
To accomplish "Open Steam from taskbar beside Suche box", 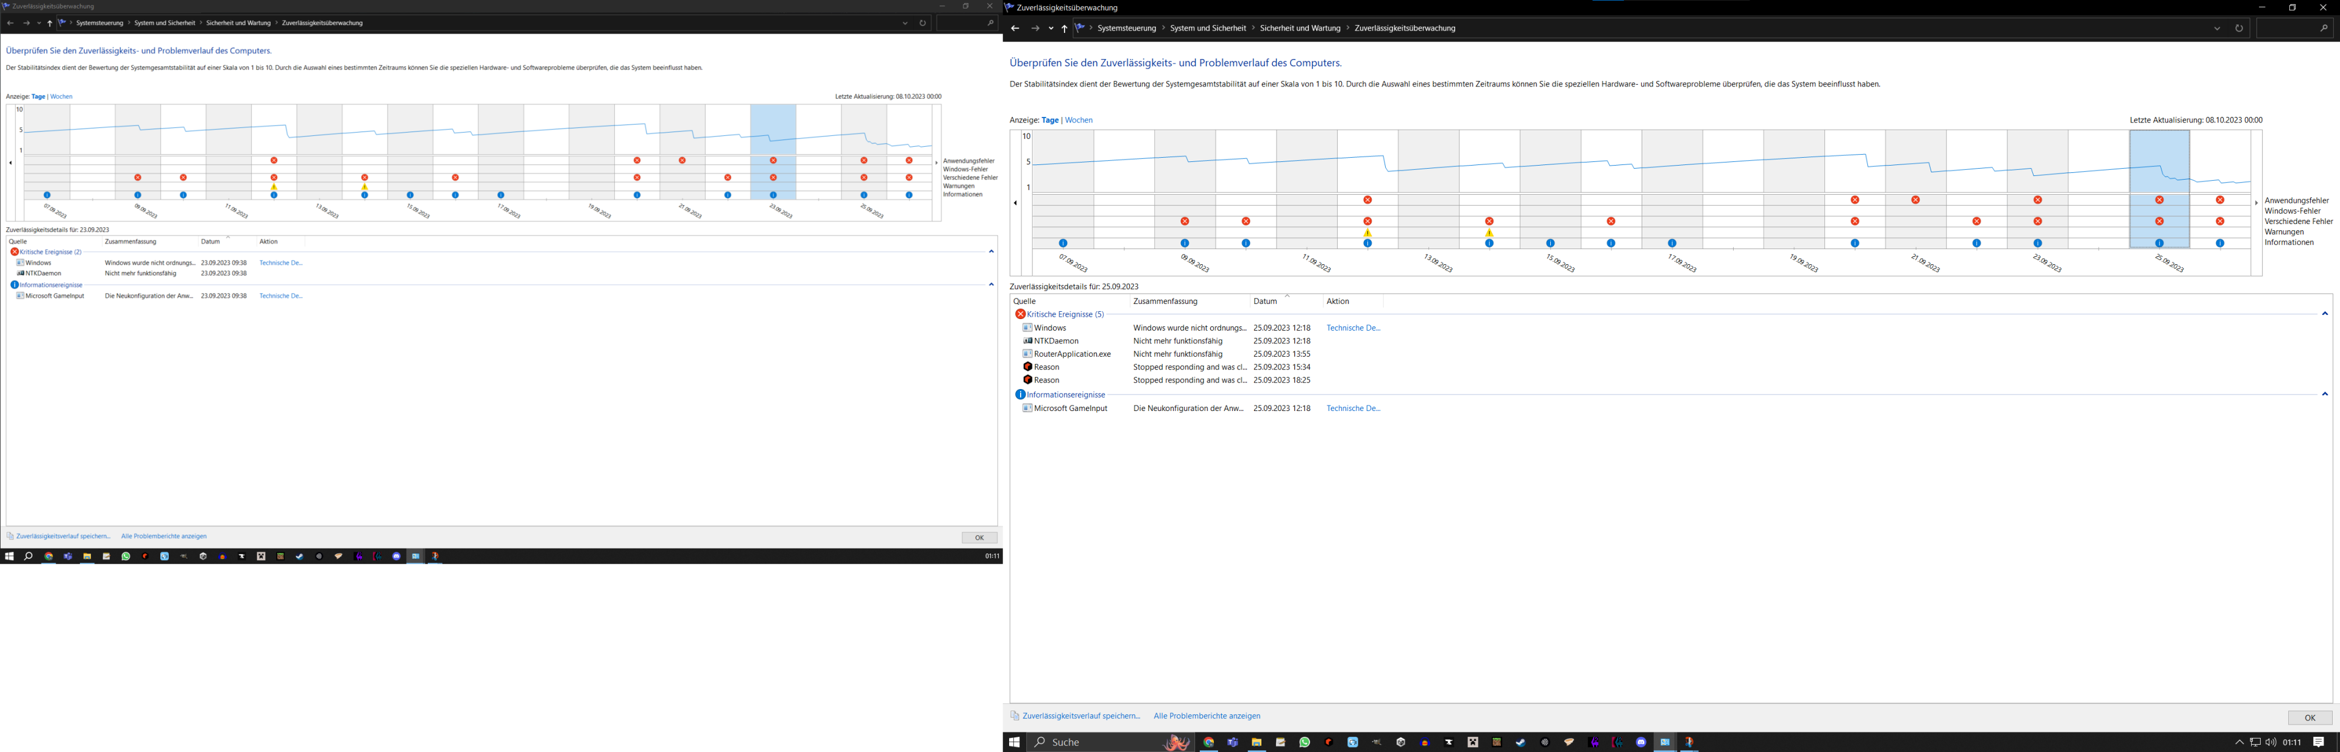I will pyautogui.click(x=1520, y=742).
